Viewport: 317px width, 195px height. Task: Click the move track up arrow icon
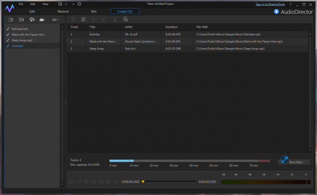tap(94, 19)
